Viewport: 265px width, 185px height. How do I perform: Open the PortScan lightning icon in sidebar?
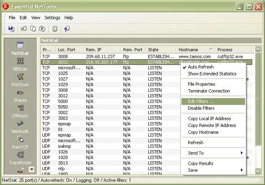20,76
